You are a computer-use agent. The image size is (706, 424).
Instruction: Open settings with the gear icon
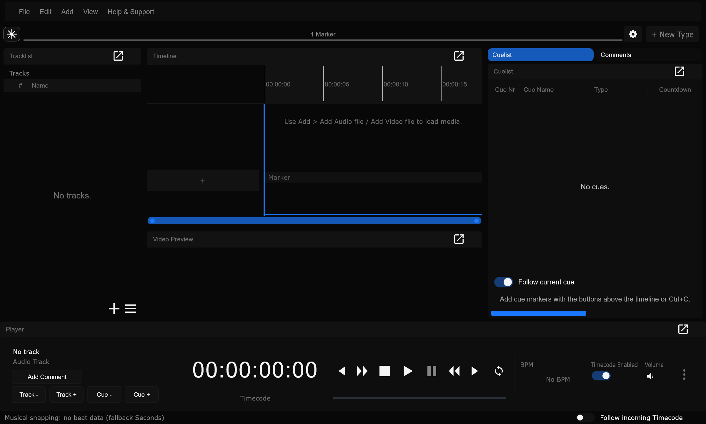coord(633,34)
